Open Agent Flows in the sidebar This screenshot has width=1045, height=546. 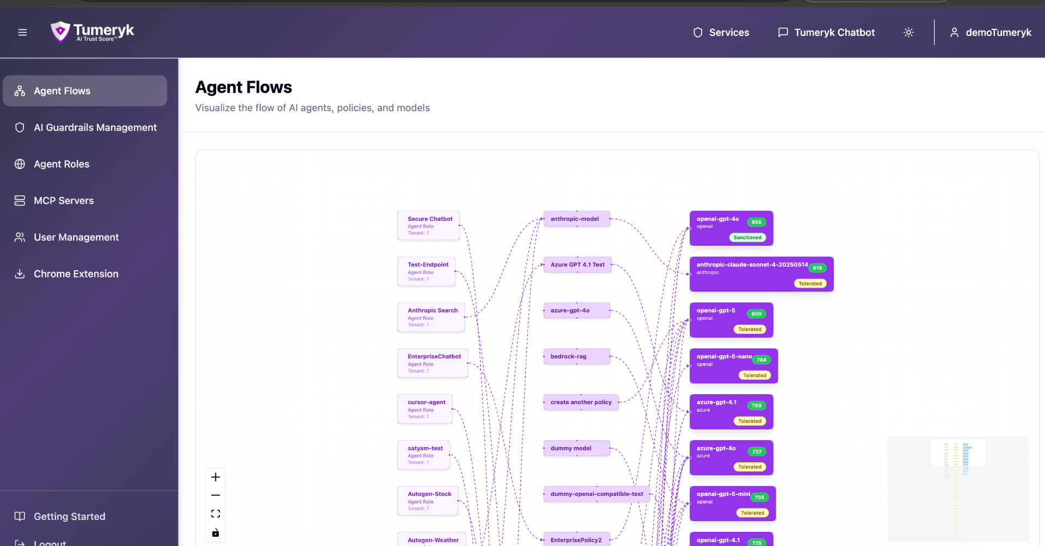pos(85,91)
